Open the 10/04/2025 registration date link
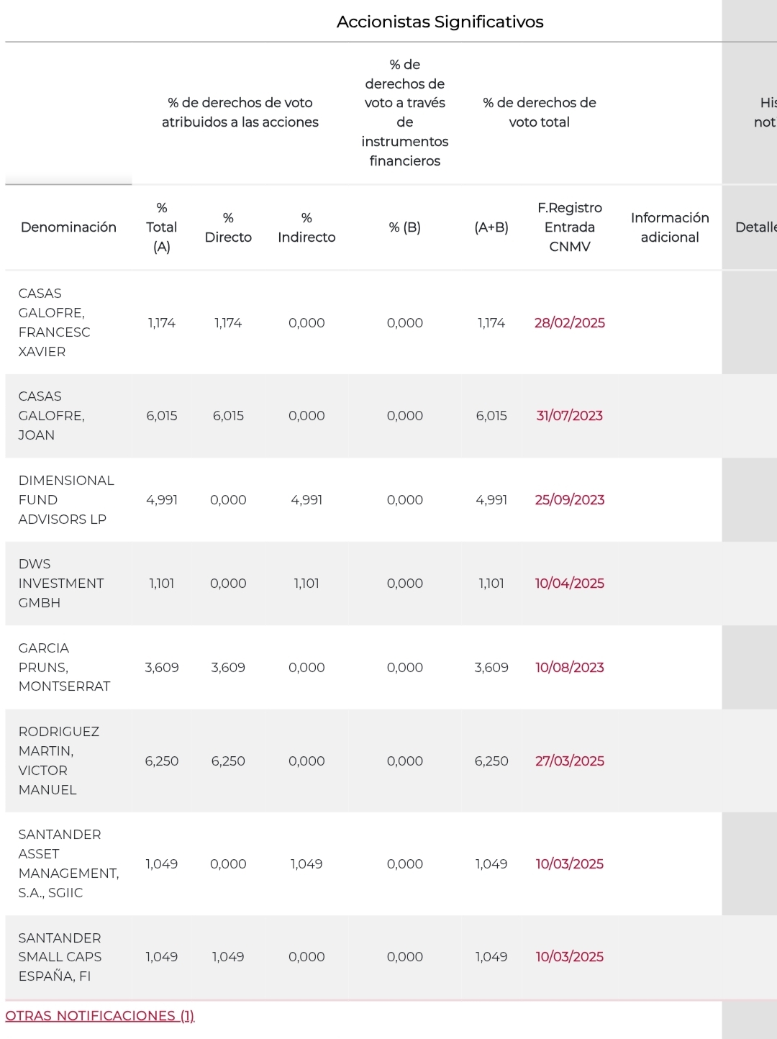Image resolution: width=777 pixels, height=1039 pixels. (x=569, y=584)
